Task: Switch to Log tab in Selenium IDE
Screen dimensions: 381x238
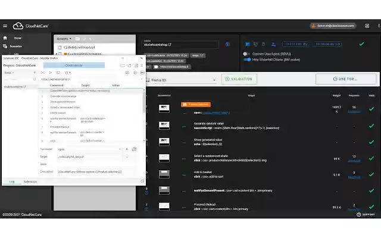Action: click(12, 181)
